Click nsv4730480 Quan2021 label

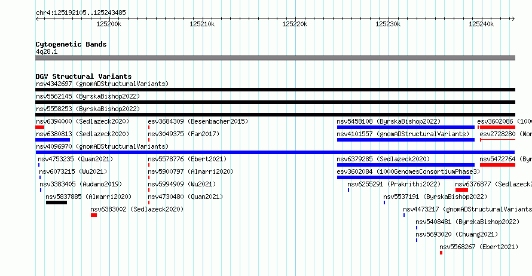(x=185, y=197)
